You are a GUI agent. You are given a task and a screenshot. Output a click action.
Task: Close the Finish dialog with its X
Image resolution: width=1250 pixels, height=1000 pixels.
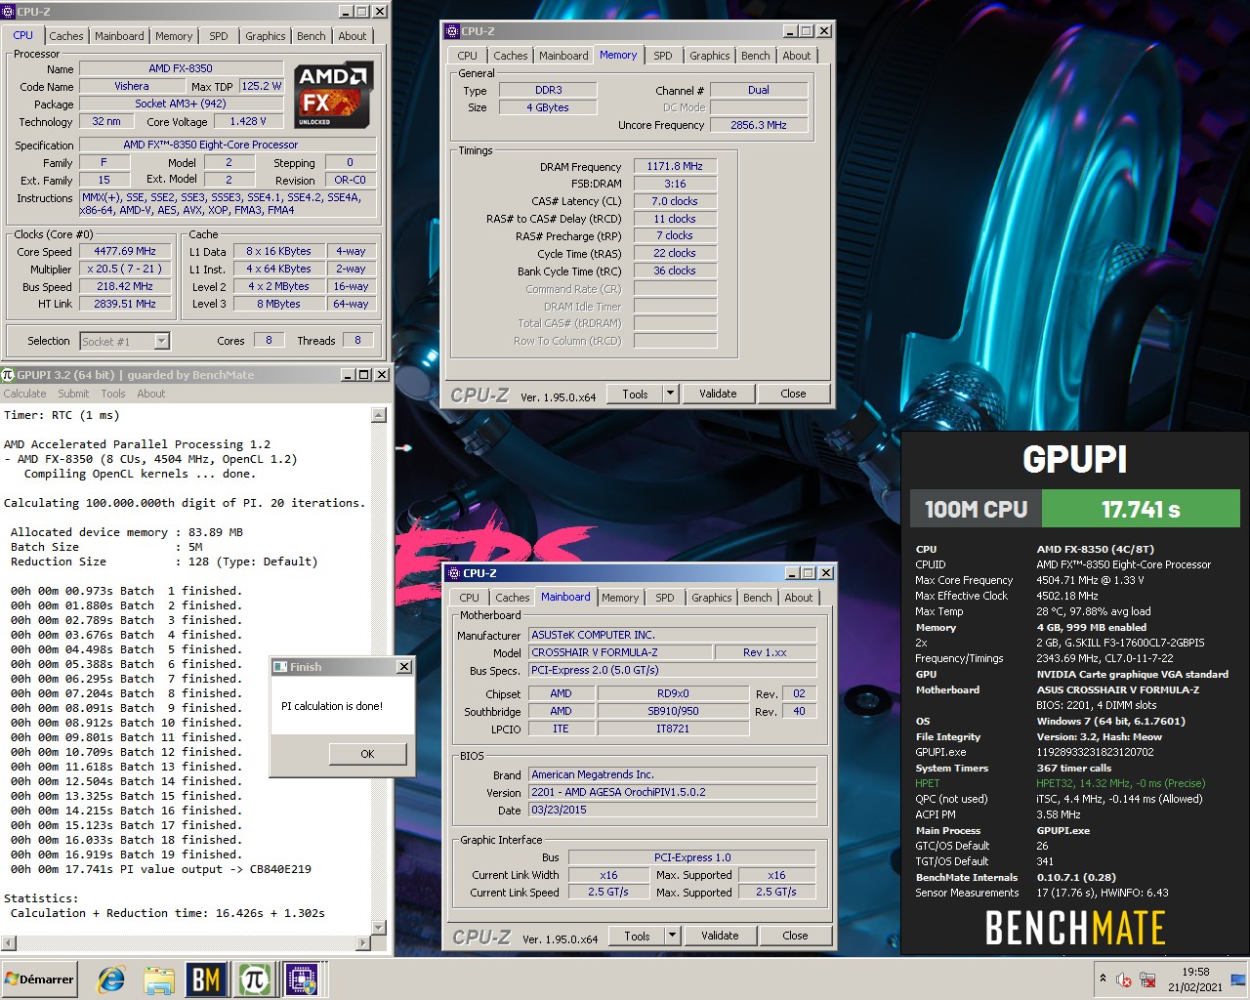404,666
